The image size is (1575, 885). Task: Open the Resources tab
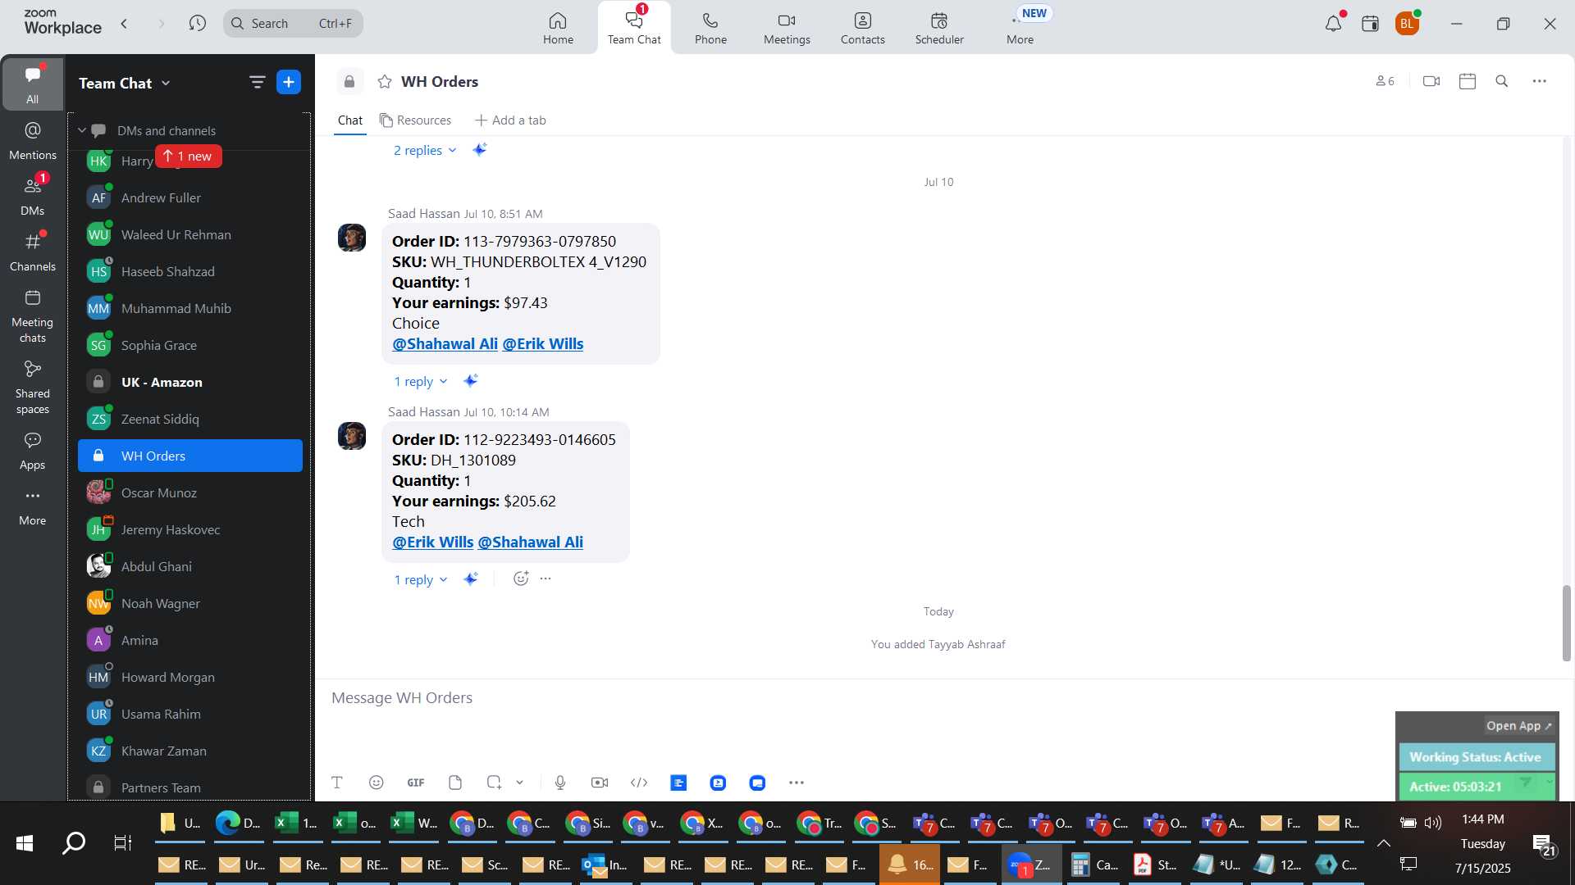[415, 120]
